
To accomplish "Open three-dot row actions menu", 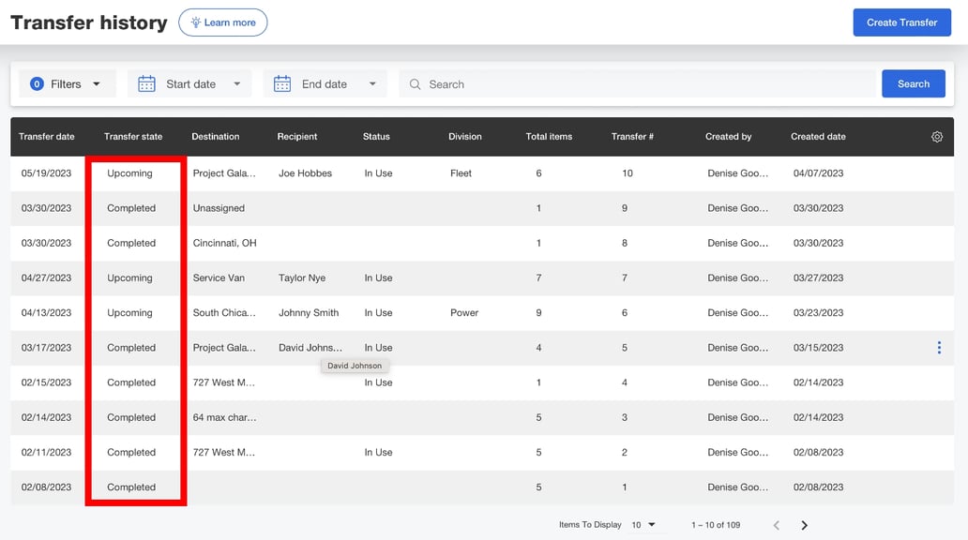I will [x=939, y=348].
